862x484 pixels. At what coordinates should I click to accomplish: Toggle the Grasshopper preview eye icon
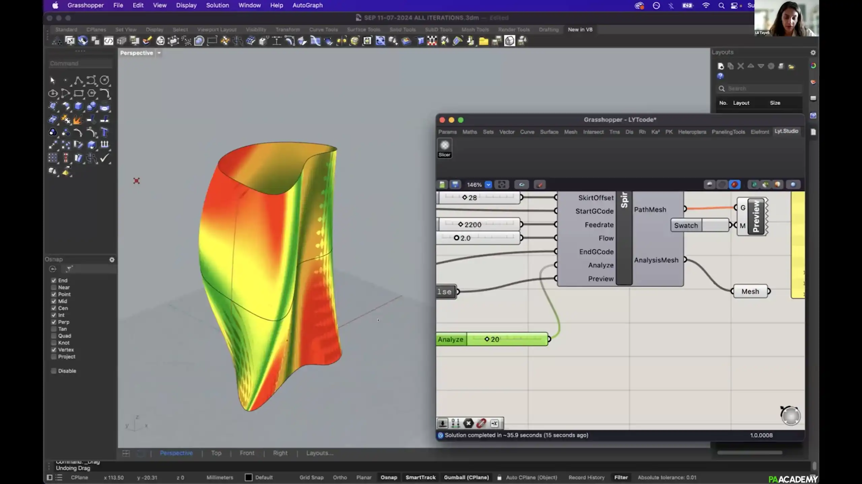click(521, 184)
